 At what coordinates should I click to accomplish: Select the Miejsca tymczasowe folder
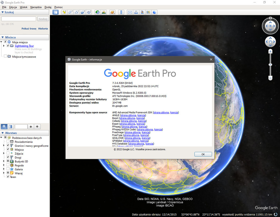24,57
